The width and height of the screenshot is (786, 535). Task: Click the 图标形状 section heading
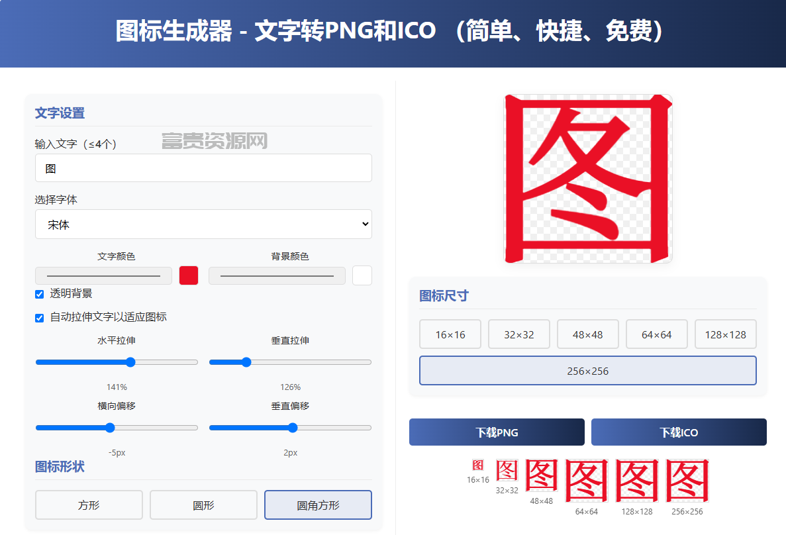pyautogui.click(x=60, y=466)
